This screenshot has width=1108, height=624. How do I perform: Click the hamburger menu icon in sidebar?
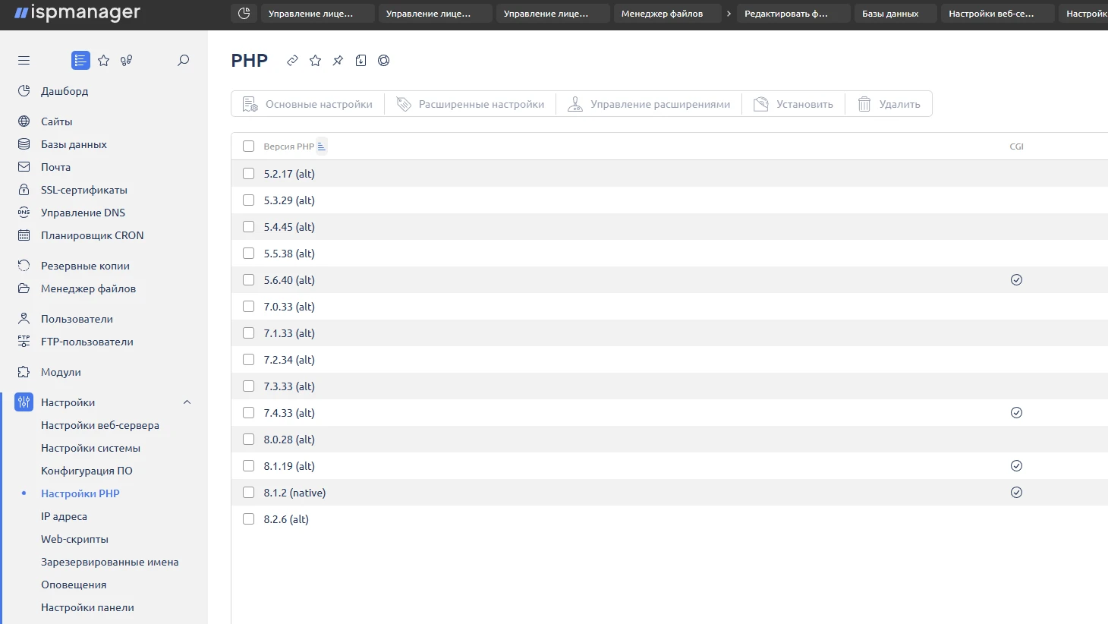point(24,61)
